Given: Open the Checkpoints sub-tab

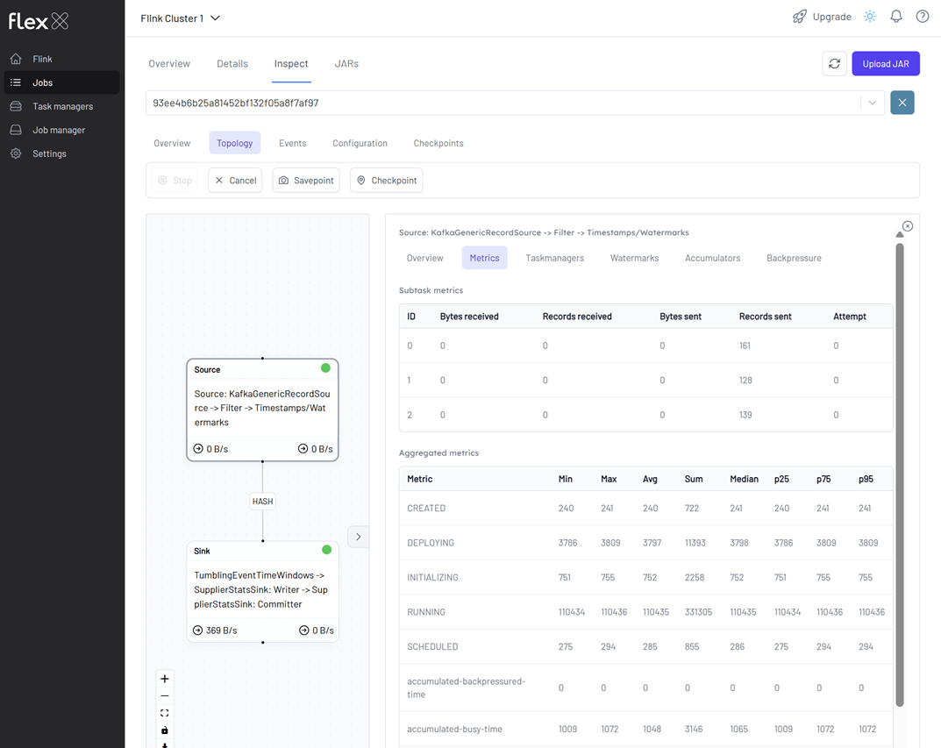Looking at the screenshot, I should point(438,143).
